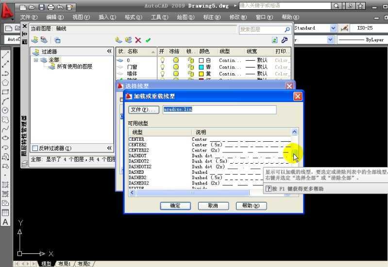Select the Table tool in draw toolbar
388x267 pixels.
(5, 213)
